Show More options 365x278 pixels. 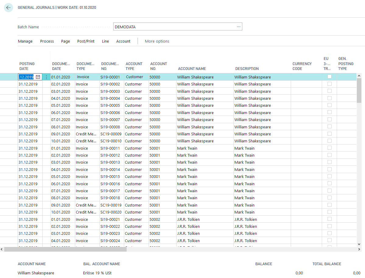pyautogui.click(x=157, y=41)
